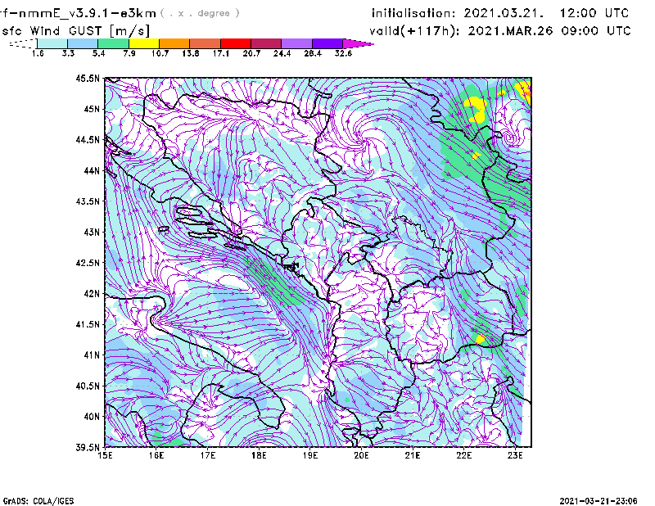655x506 pixels.
Task: Click the violet legend swatch before 32.6
Action: click(x=327, y=43)
